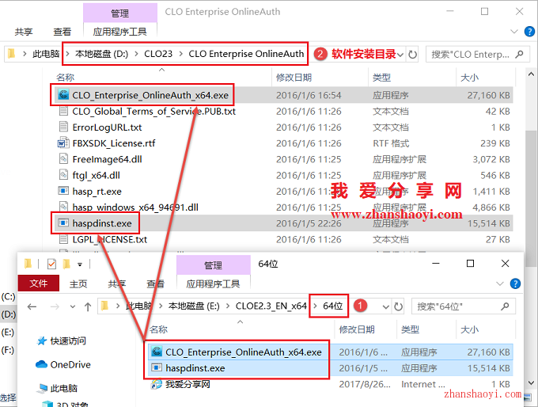538x407 pixels.
Task: Click the hasp_rt.exe application icon
Action: (x=63, y=191)
